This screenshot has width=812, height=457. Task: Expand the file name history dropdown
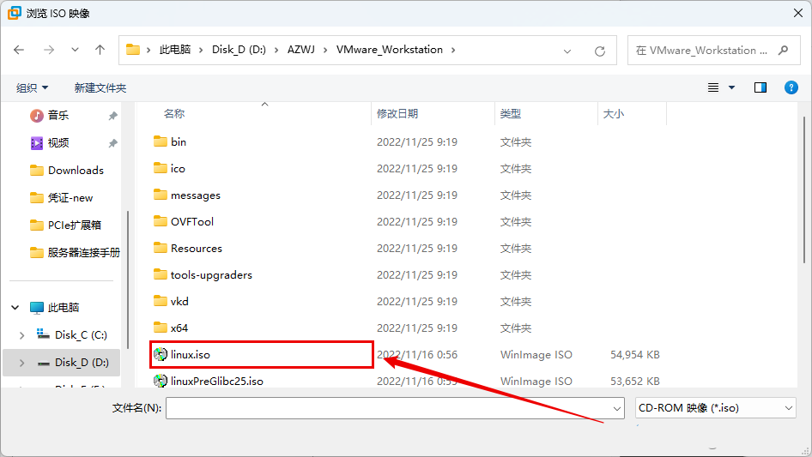click(617, 408)
